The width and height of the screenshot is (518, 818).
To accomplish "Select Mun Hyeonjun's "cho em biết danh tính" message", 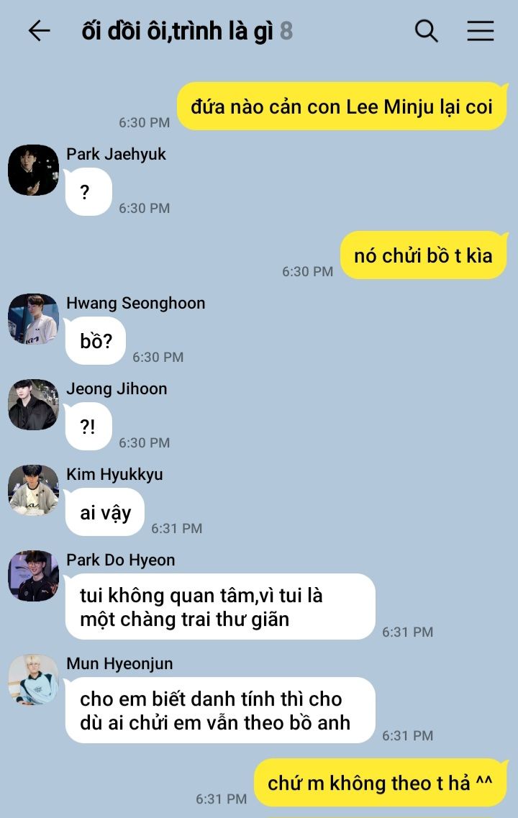I will pos(219,710).
